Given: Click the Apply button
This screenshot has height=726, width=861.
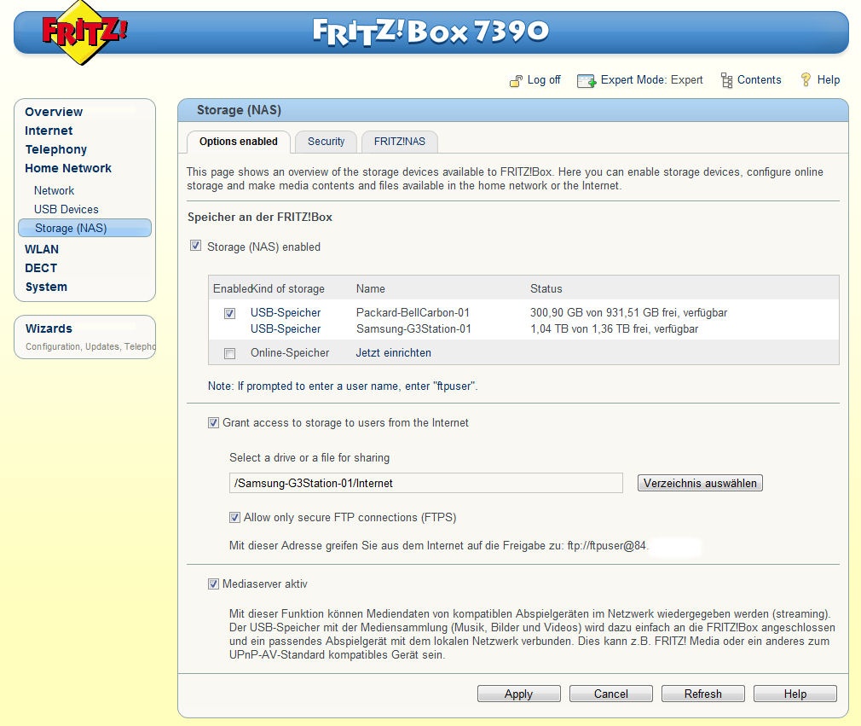Looking at the screenshot, I should [x=519, y=694].
